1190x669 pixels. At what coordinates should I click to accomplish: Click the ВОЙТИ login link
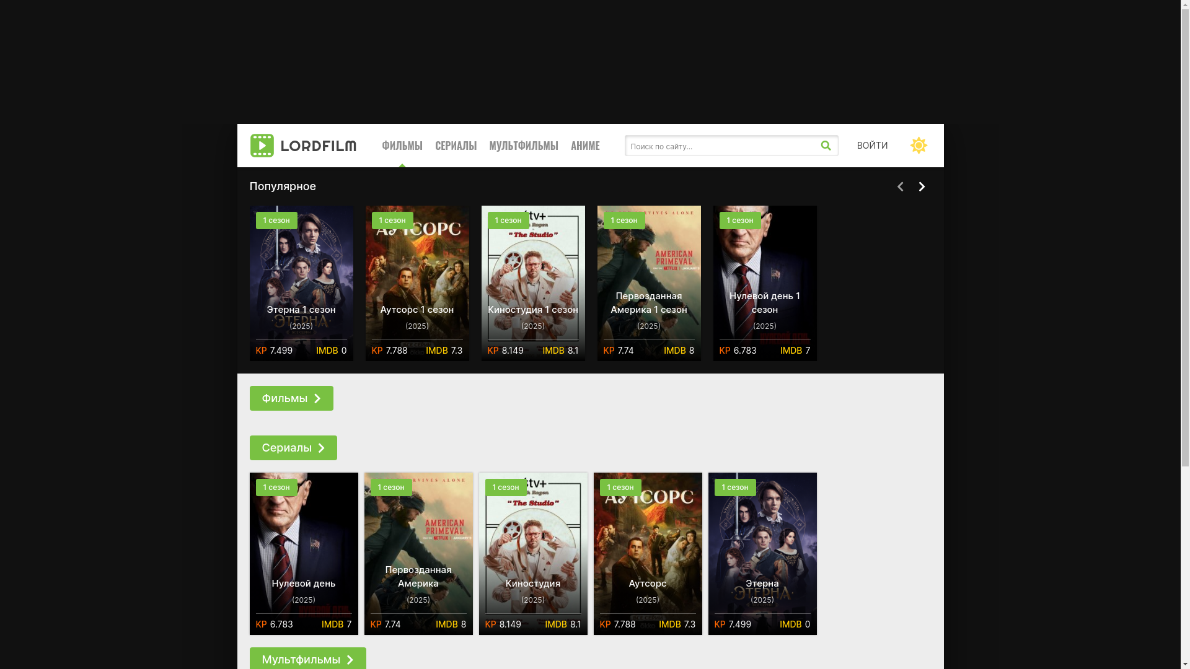click(872, 146)
